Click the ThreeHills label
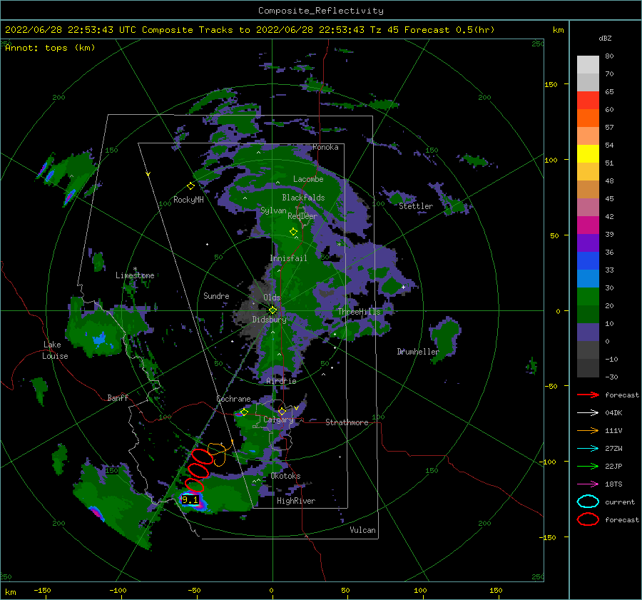This screenshot has height=600, width=642. pos(359,312)
